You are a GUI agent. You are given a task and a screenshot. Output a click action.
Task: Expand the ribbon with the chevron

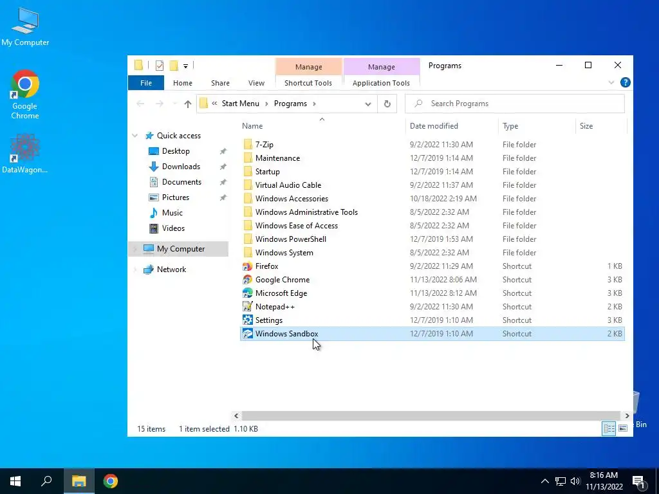(611, 83)
